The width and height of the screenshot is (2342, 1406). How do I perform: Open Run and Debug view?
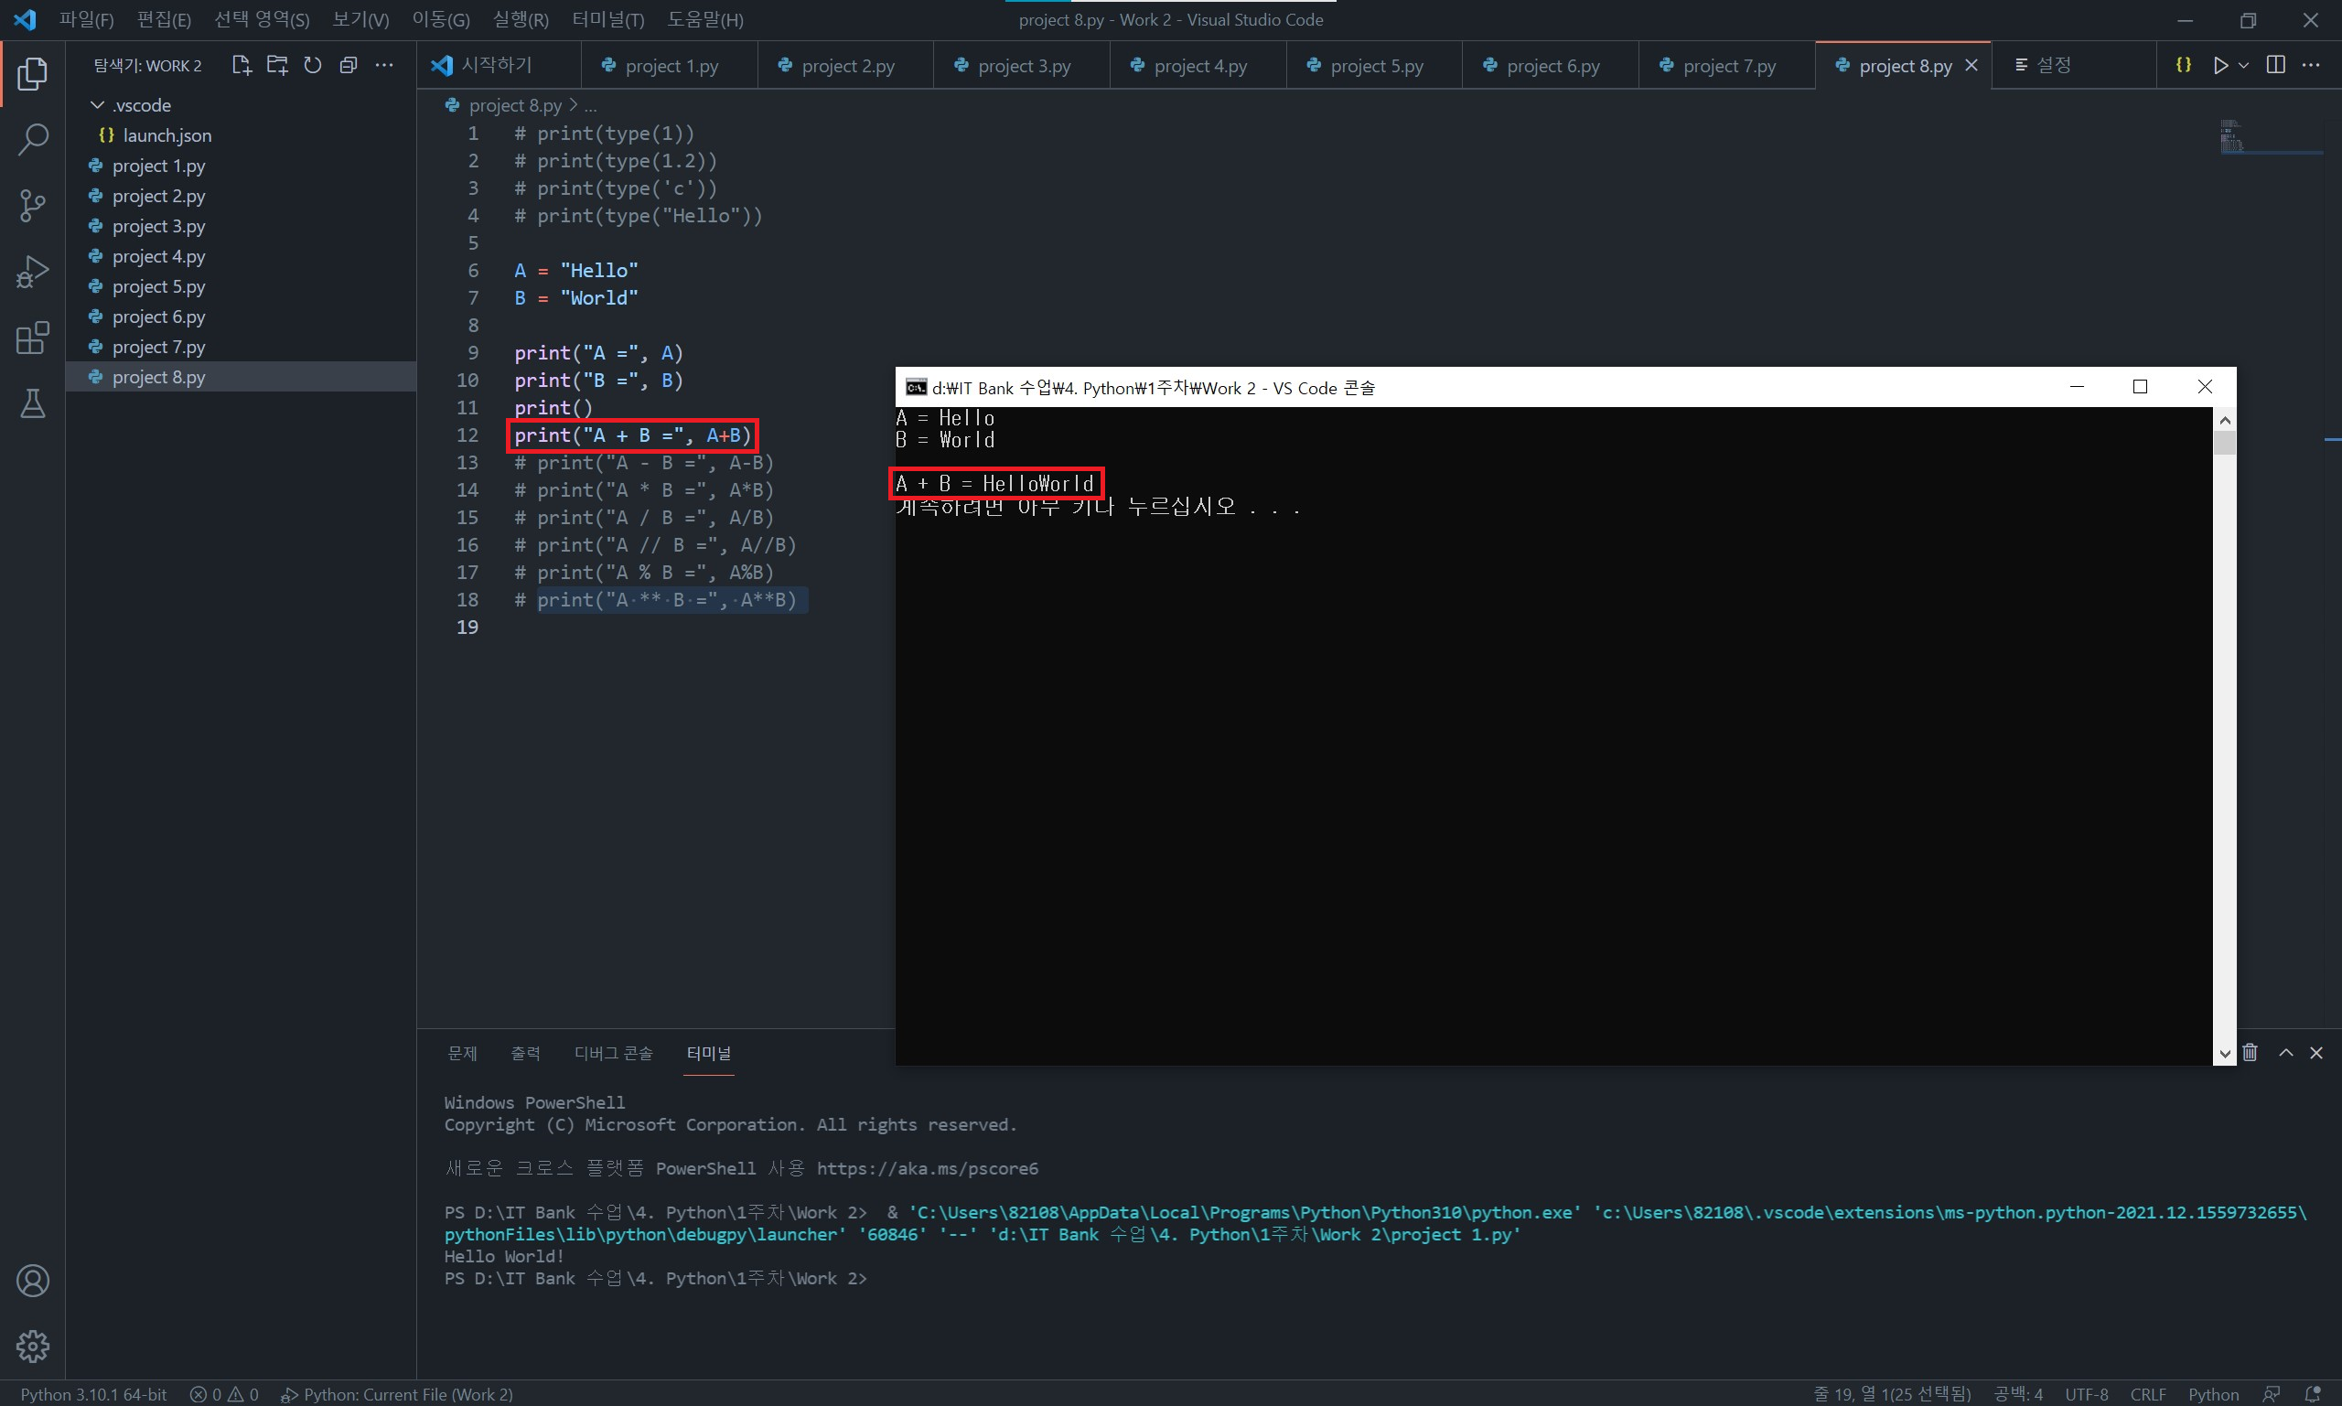click(32, 272)
